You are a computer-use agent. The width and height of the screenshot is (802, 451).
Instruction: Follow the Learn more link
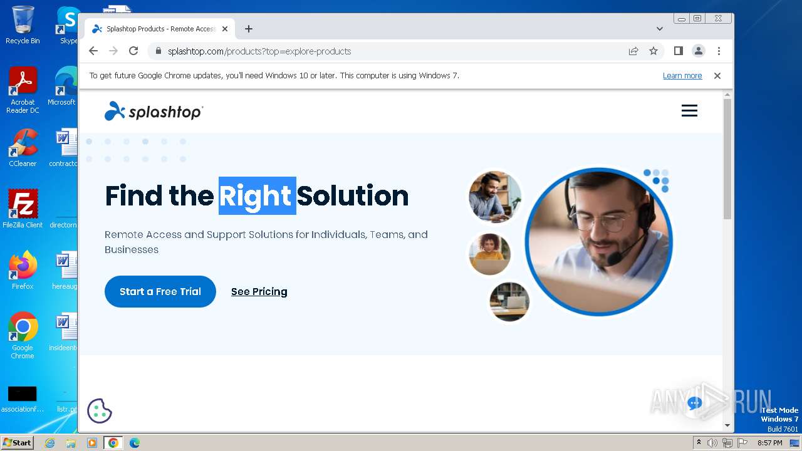(x=682, y=76)
